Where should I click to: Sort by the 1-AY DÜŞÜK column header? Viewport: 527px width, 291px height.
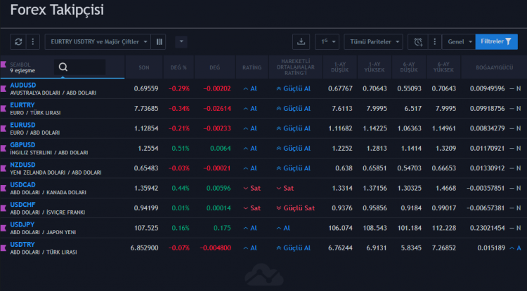tap(340, 67)
